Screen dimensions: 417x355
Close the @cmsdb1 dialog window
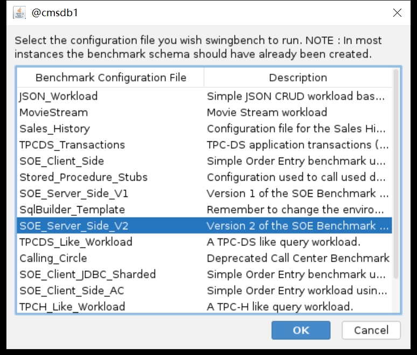[397, 13]
